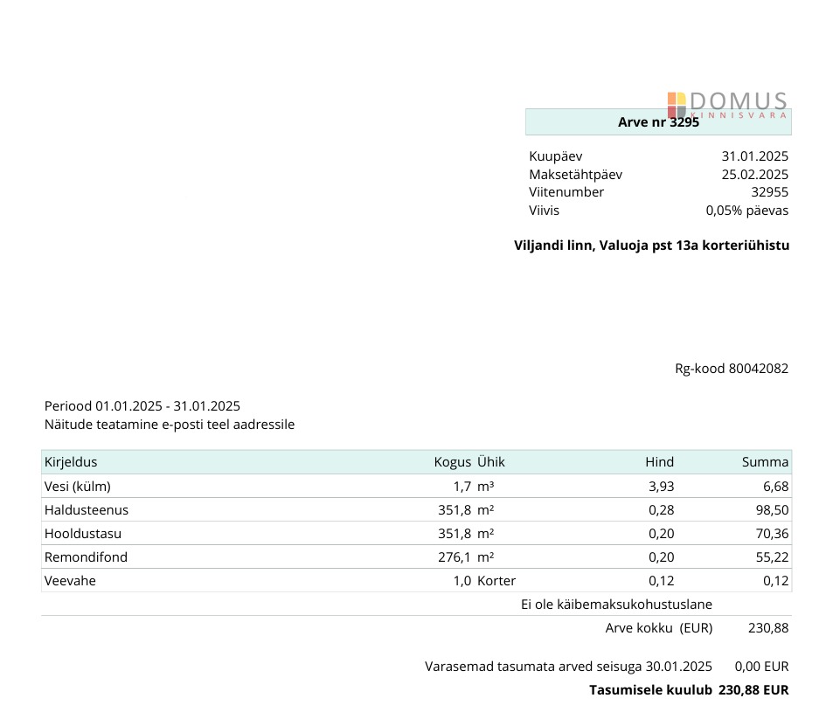Click the Valuoja pst 13a korteriühistu heading

pos(651,245)
